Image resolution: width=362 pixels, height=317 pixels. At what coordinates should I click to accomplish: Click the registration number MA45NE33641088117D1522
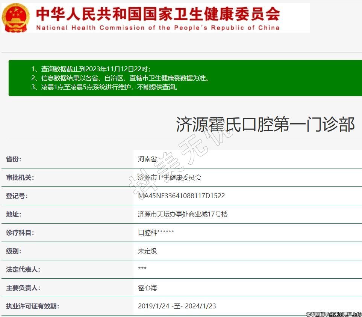181,196
